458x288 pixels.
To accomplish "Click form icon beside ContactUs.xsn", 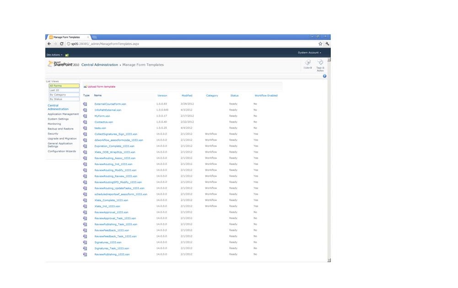I will point(85,122).
